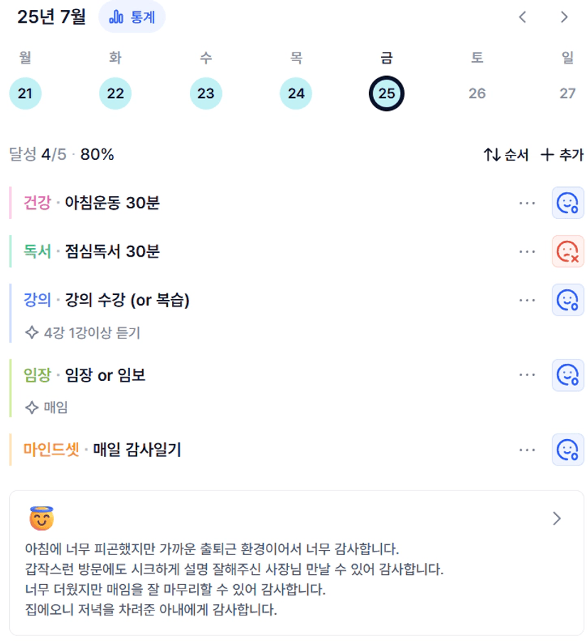
Task: Open three-dot menu for 매일 감사일기
Action: click(527, 450)
